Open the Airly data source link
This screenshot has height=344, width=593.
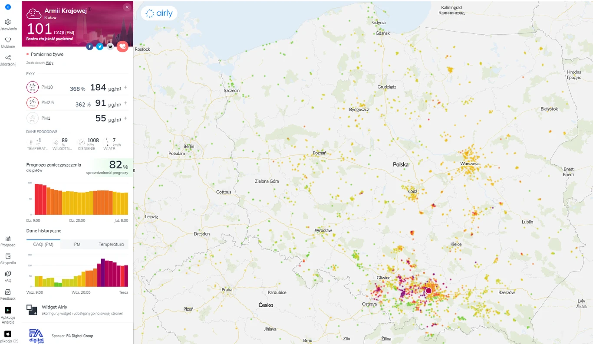(49, 63)
